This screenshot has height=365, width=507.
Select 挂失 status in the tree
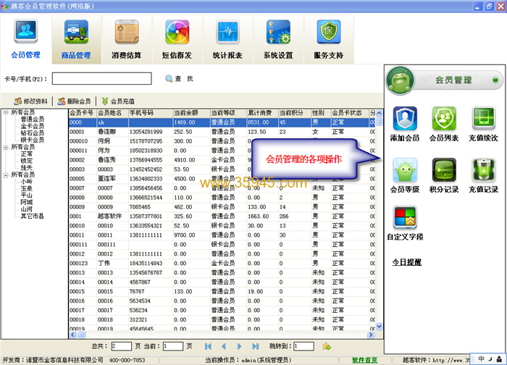click(27, 167)
